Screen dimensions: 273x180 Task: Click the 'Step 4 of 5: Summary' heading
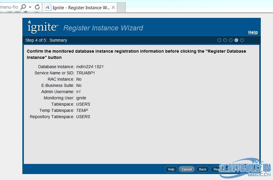coord(46,40)
